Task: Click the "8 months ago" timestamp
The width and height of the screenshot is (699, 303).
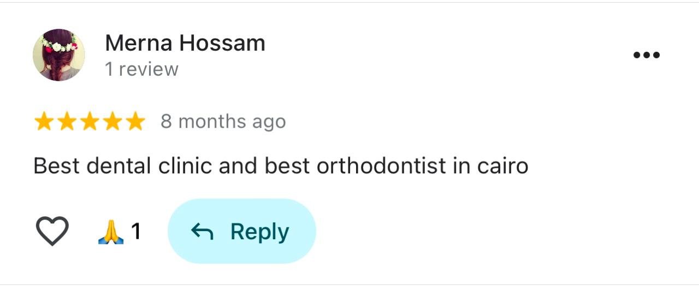Action: click(223, 122)
